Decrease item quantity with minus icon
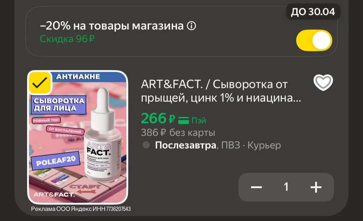The image size is (363, 221). coord(256,187)
